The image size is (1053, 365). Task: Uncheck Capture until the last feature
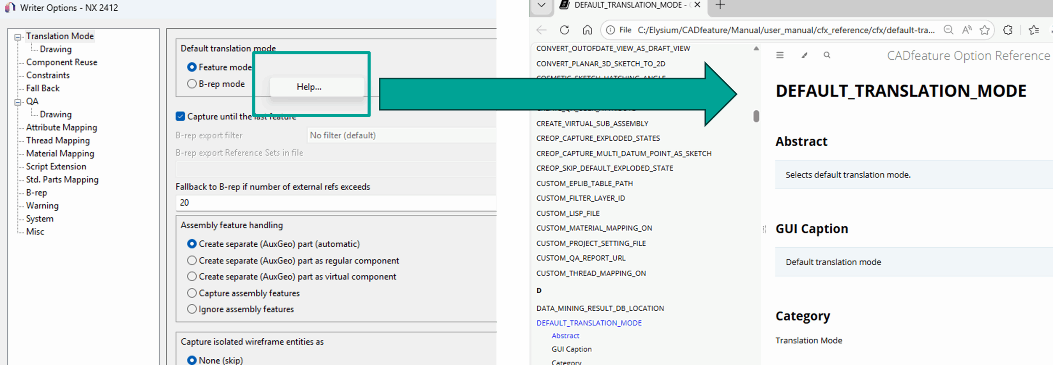180,117
